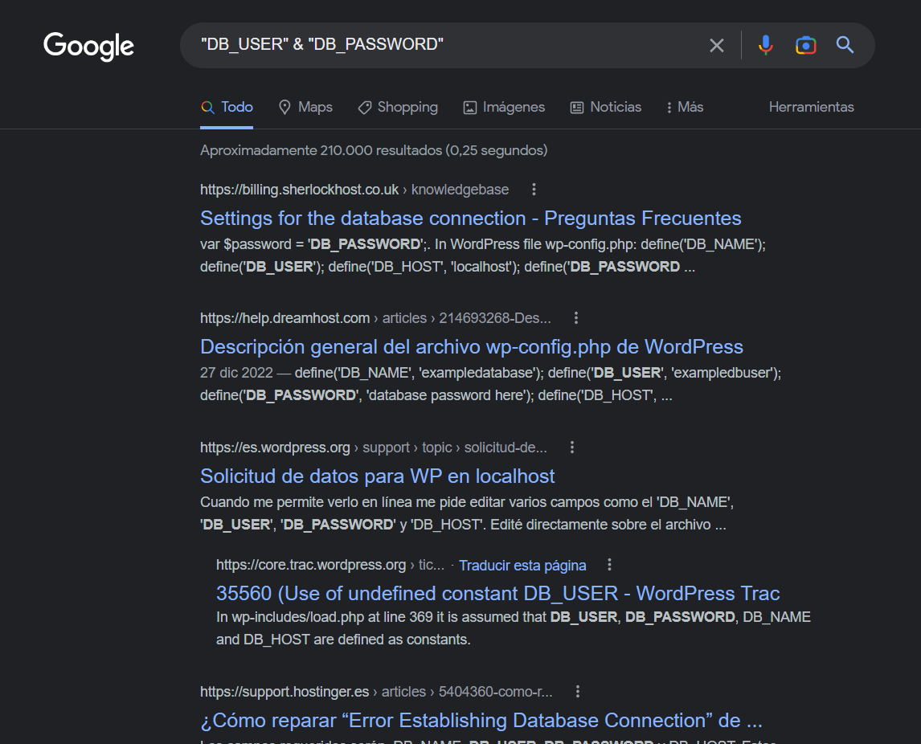Submit the search with the magnifier icon
The width and height of the screenshot is (921, 744).
coord(845,45)
